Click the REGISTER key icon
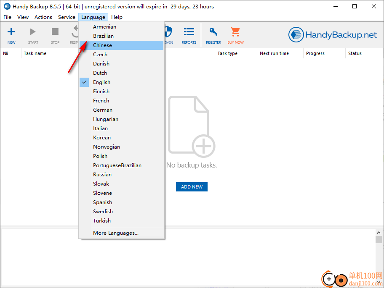The width and height of the screenshot is (384, 288). (213, 32)
